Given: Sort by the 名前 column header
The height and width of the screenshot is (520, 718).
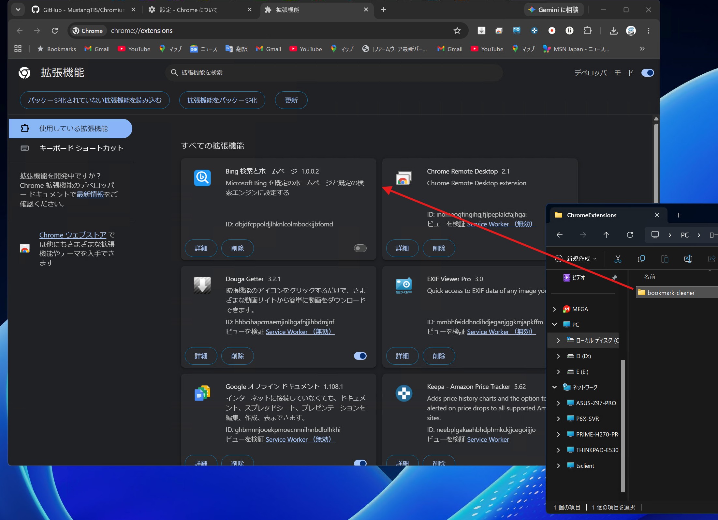Looking at the screenshot, I should tap(649, 277).
